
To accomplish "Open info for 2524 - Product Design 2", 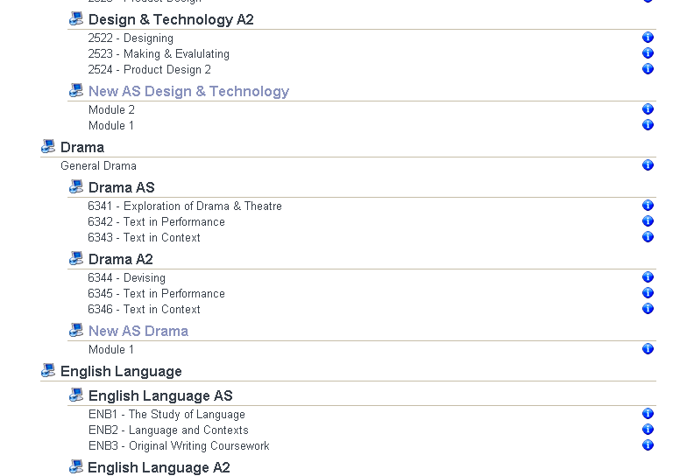I will tap(648, 69).
